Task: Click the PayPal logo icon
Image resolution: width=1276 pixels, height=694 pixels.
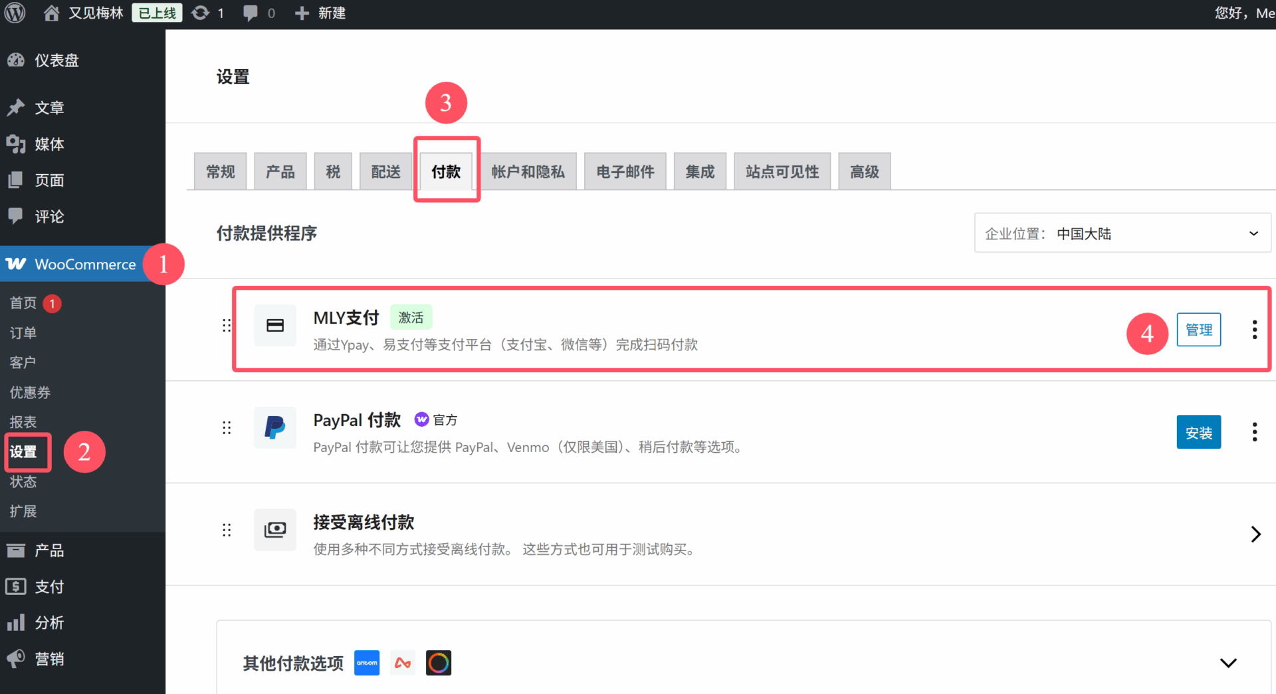Action: point(275,427)
